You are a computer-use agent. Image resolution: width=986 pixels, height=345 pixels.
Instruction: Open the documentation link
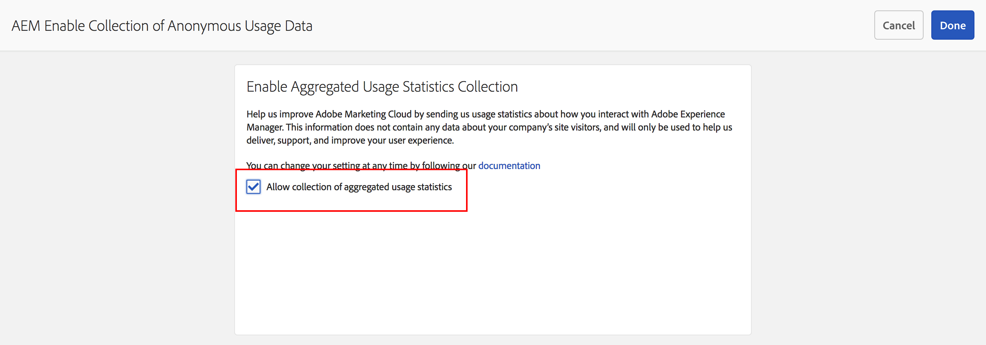[x=509, y=166]
